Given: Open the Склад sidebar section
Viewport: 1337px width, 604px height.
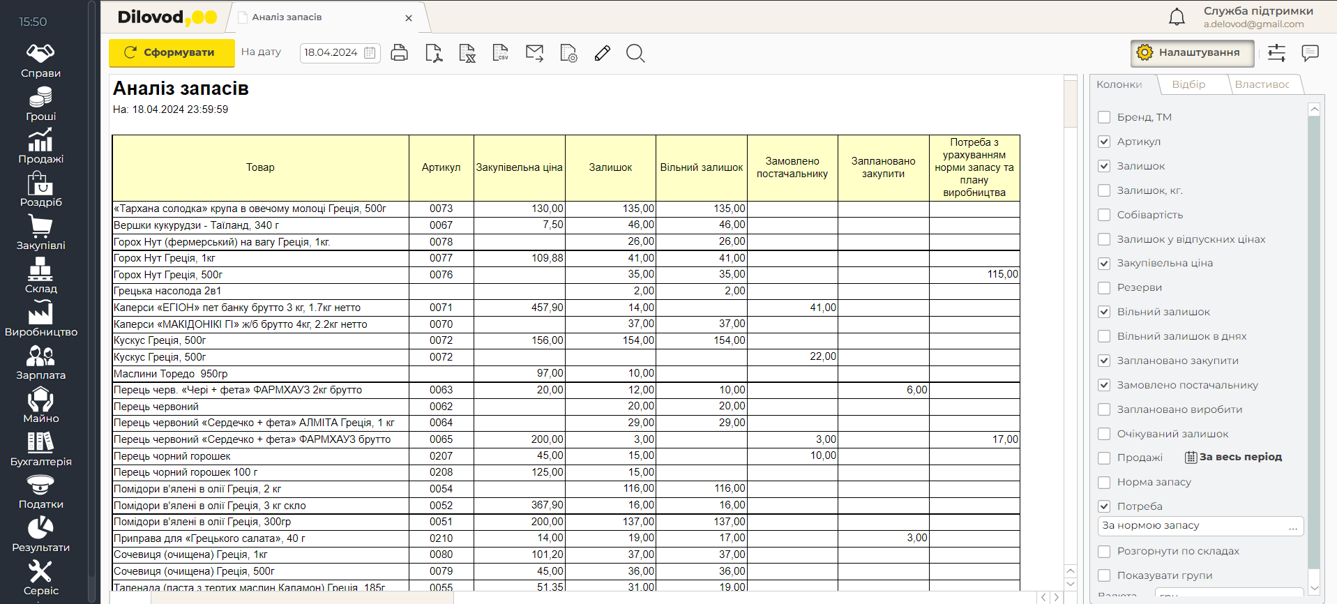Looking at the screenshot, I should pos(40,276).
